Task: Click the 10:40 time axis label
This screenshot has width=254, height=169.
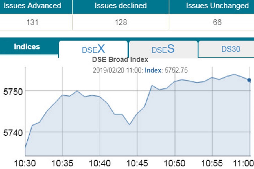Action: tap(100, 163)
